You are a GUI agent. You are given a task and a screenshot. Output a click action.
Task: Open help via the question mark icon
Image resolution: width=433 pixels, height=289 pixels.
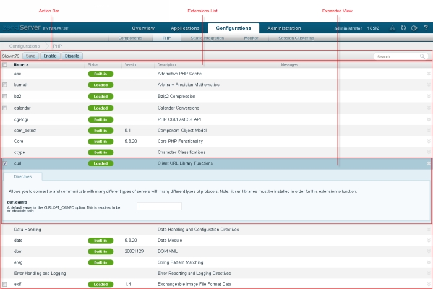[x=426, y=28]
